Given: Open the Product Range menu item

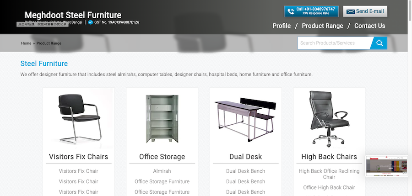Looking at the screenshot, I should pyautogui.click(x=322, y=26).
